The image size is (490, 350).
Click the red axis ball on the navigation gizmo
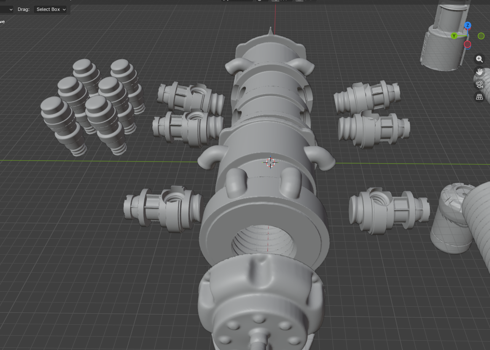click(467, 44)
